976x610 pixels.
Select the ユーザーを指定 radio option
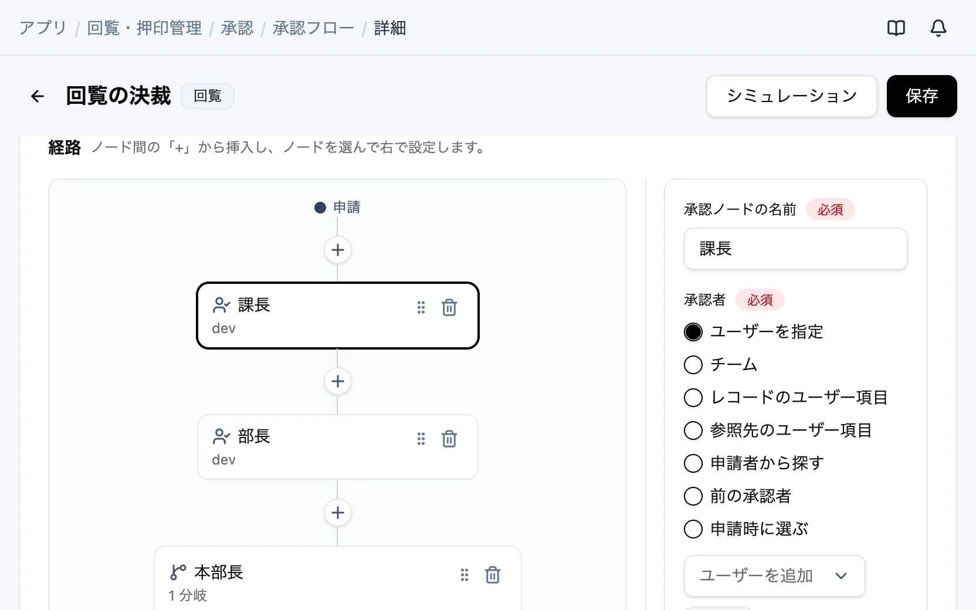point(693,332)
